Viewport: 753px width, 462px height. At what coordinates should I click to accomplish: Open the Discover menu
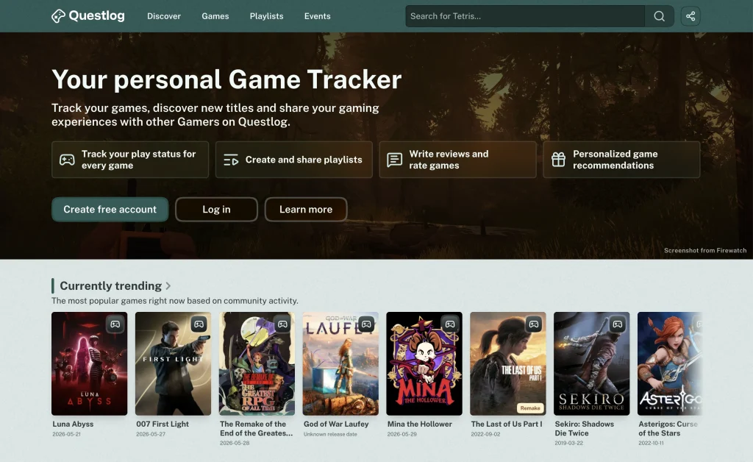164,16
